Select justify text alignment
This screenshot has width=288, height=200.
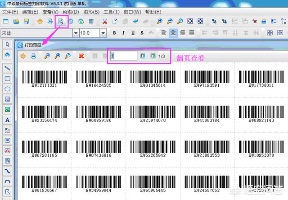[x=192, y=33]
